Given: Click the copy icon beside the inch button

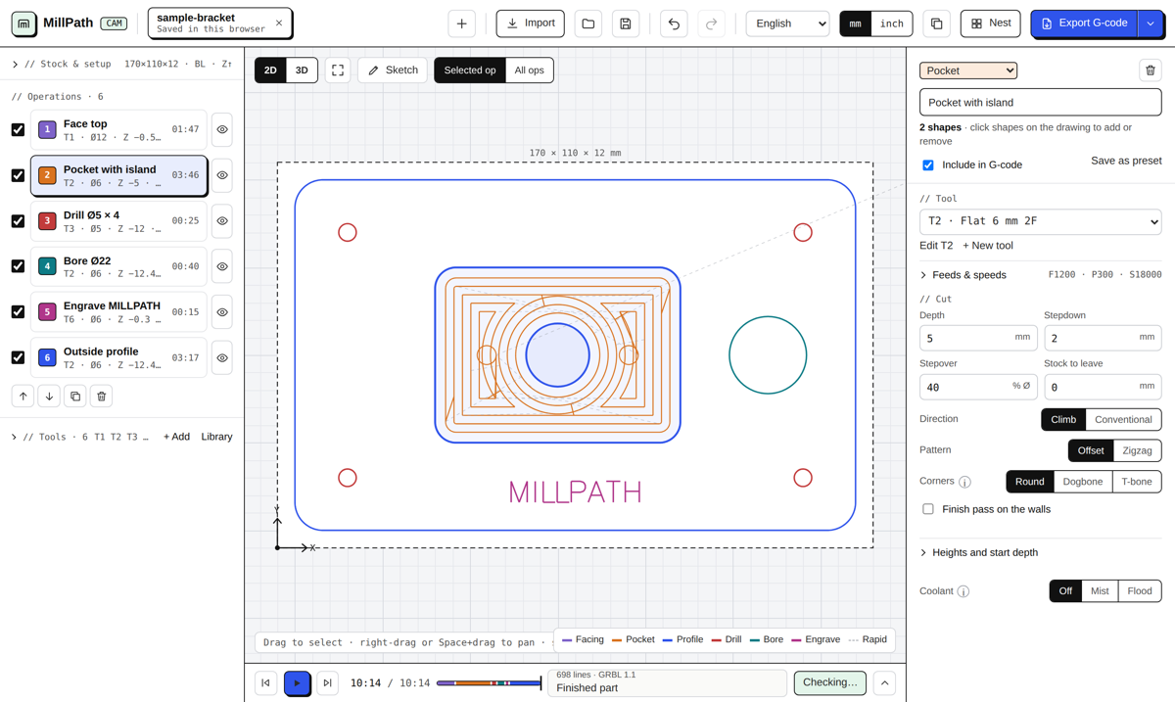Looking at the screenshot, I should click(936, 23).
